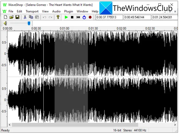Save the audio with the floppy icon

point(17,17)
